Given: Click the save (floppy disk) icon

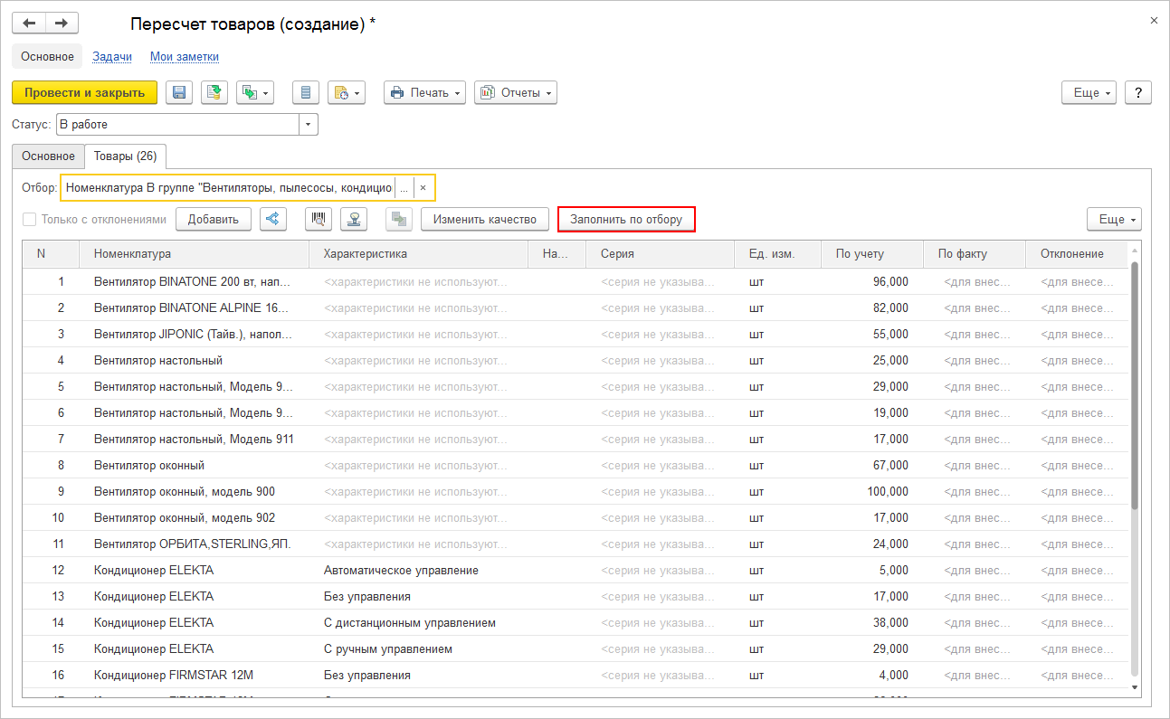Looking at the screenshot, I should pyautogui.click(x=179, y=92).
